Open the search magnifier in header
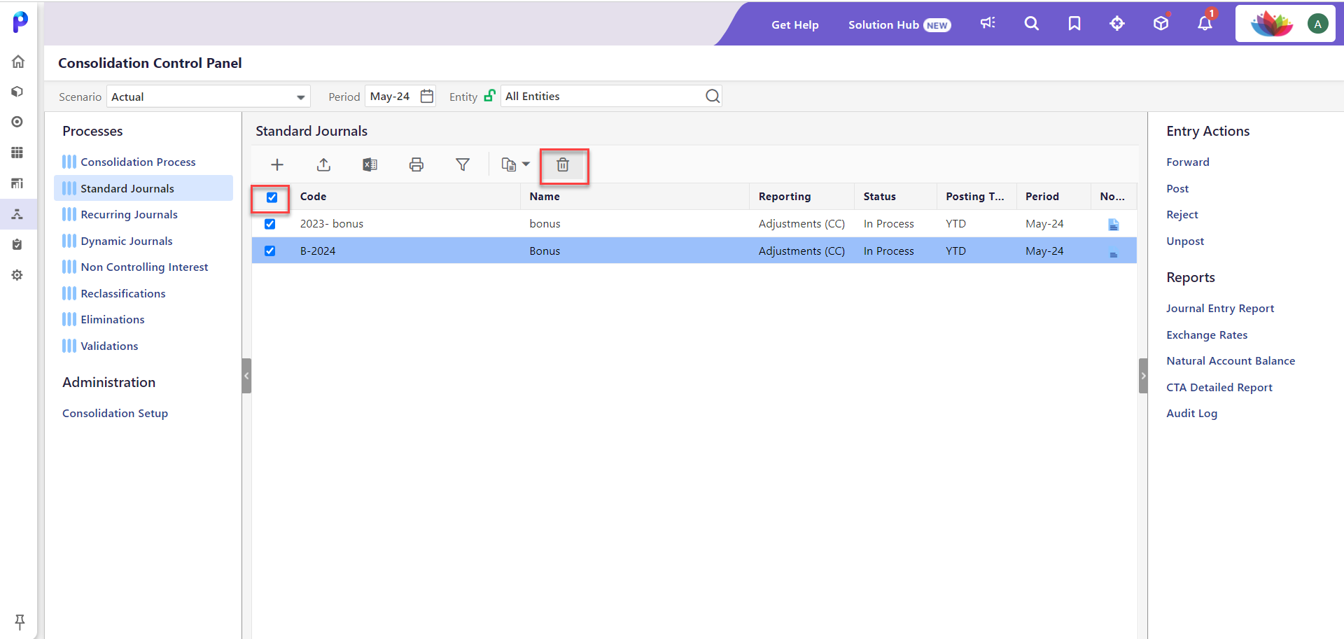This screenshot has height=639, width=1344. (x=1031, y=24)
